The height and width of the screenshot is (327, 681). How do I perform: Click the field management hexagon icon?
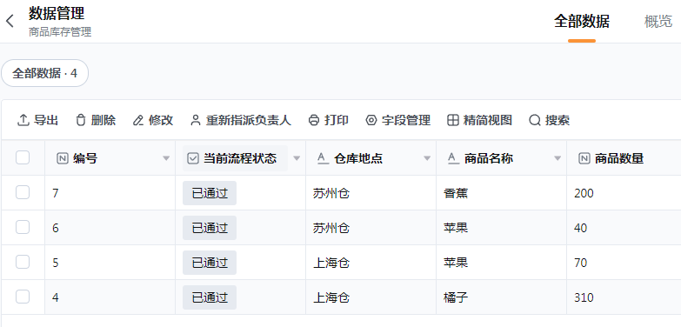[371, 120]
